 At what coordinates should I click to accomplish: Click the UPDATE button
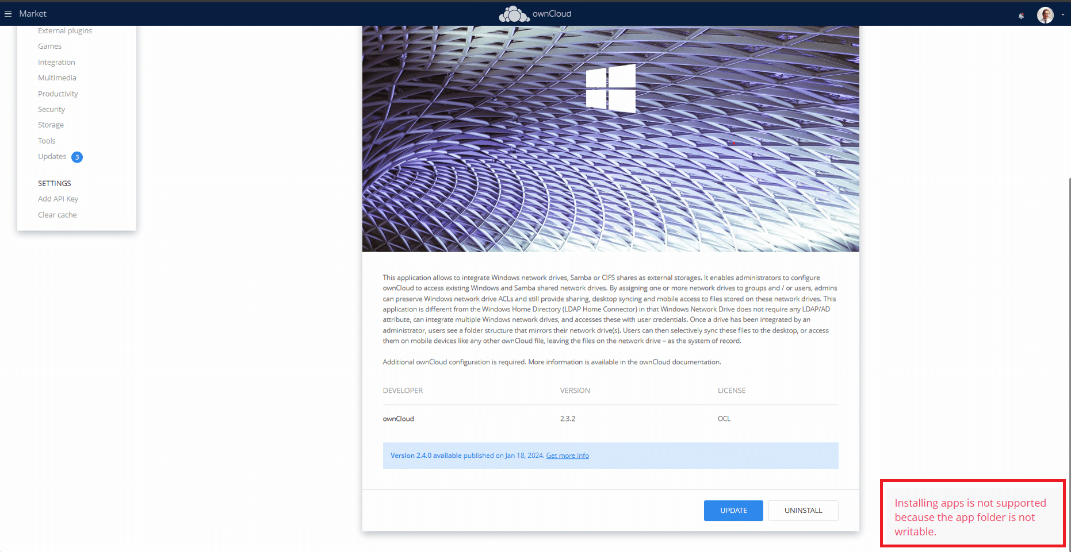point(733,511)
